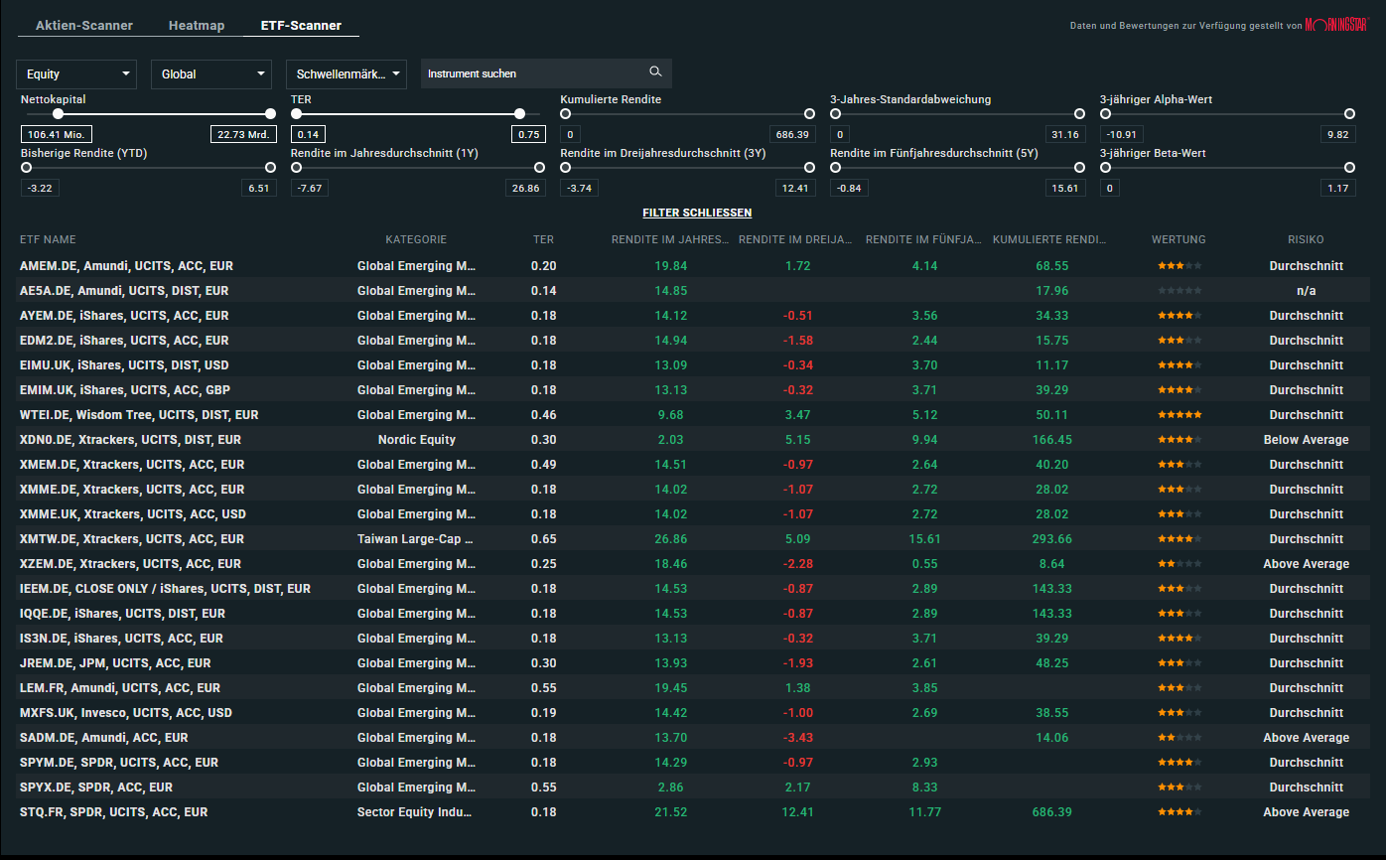This screenshot has height=860, width=1386.
Task: Open the Global region dropdown
Action: coord(210,73)
